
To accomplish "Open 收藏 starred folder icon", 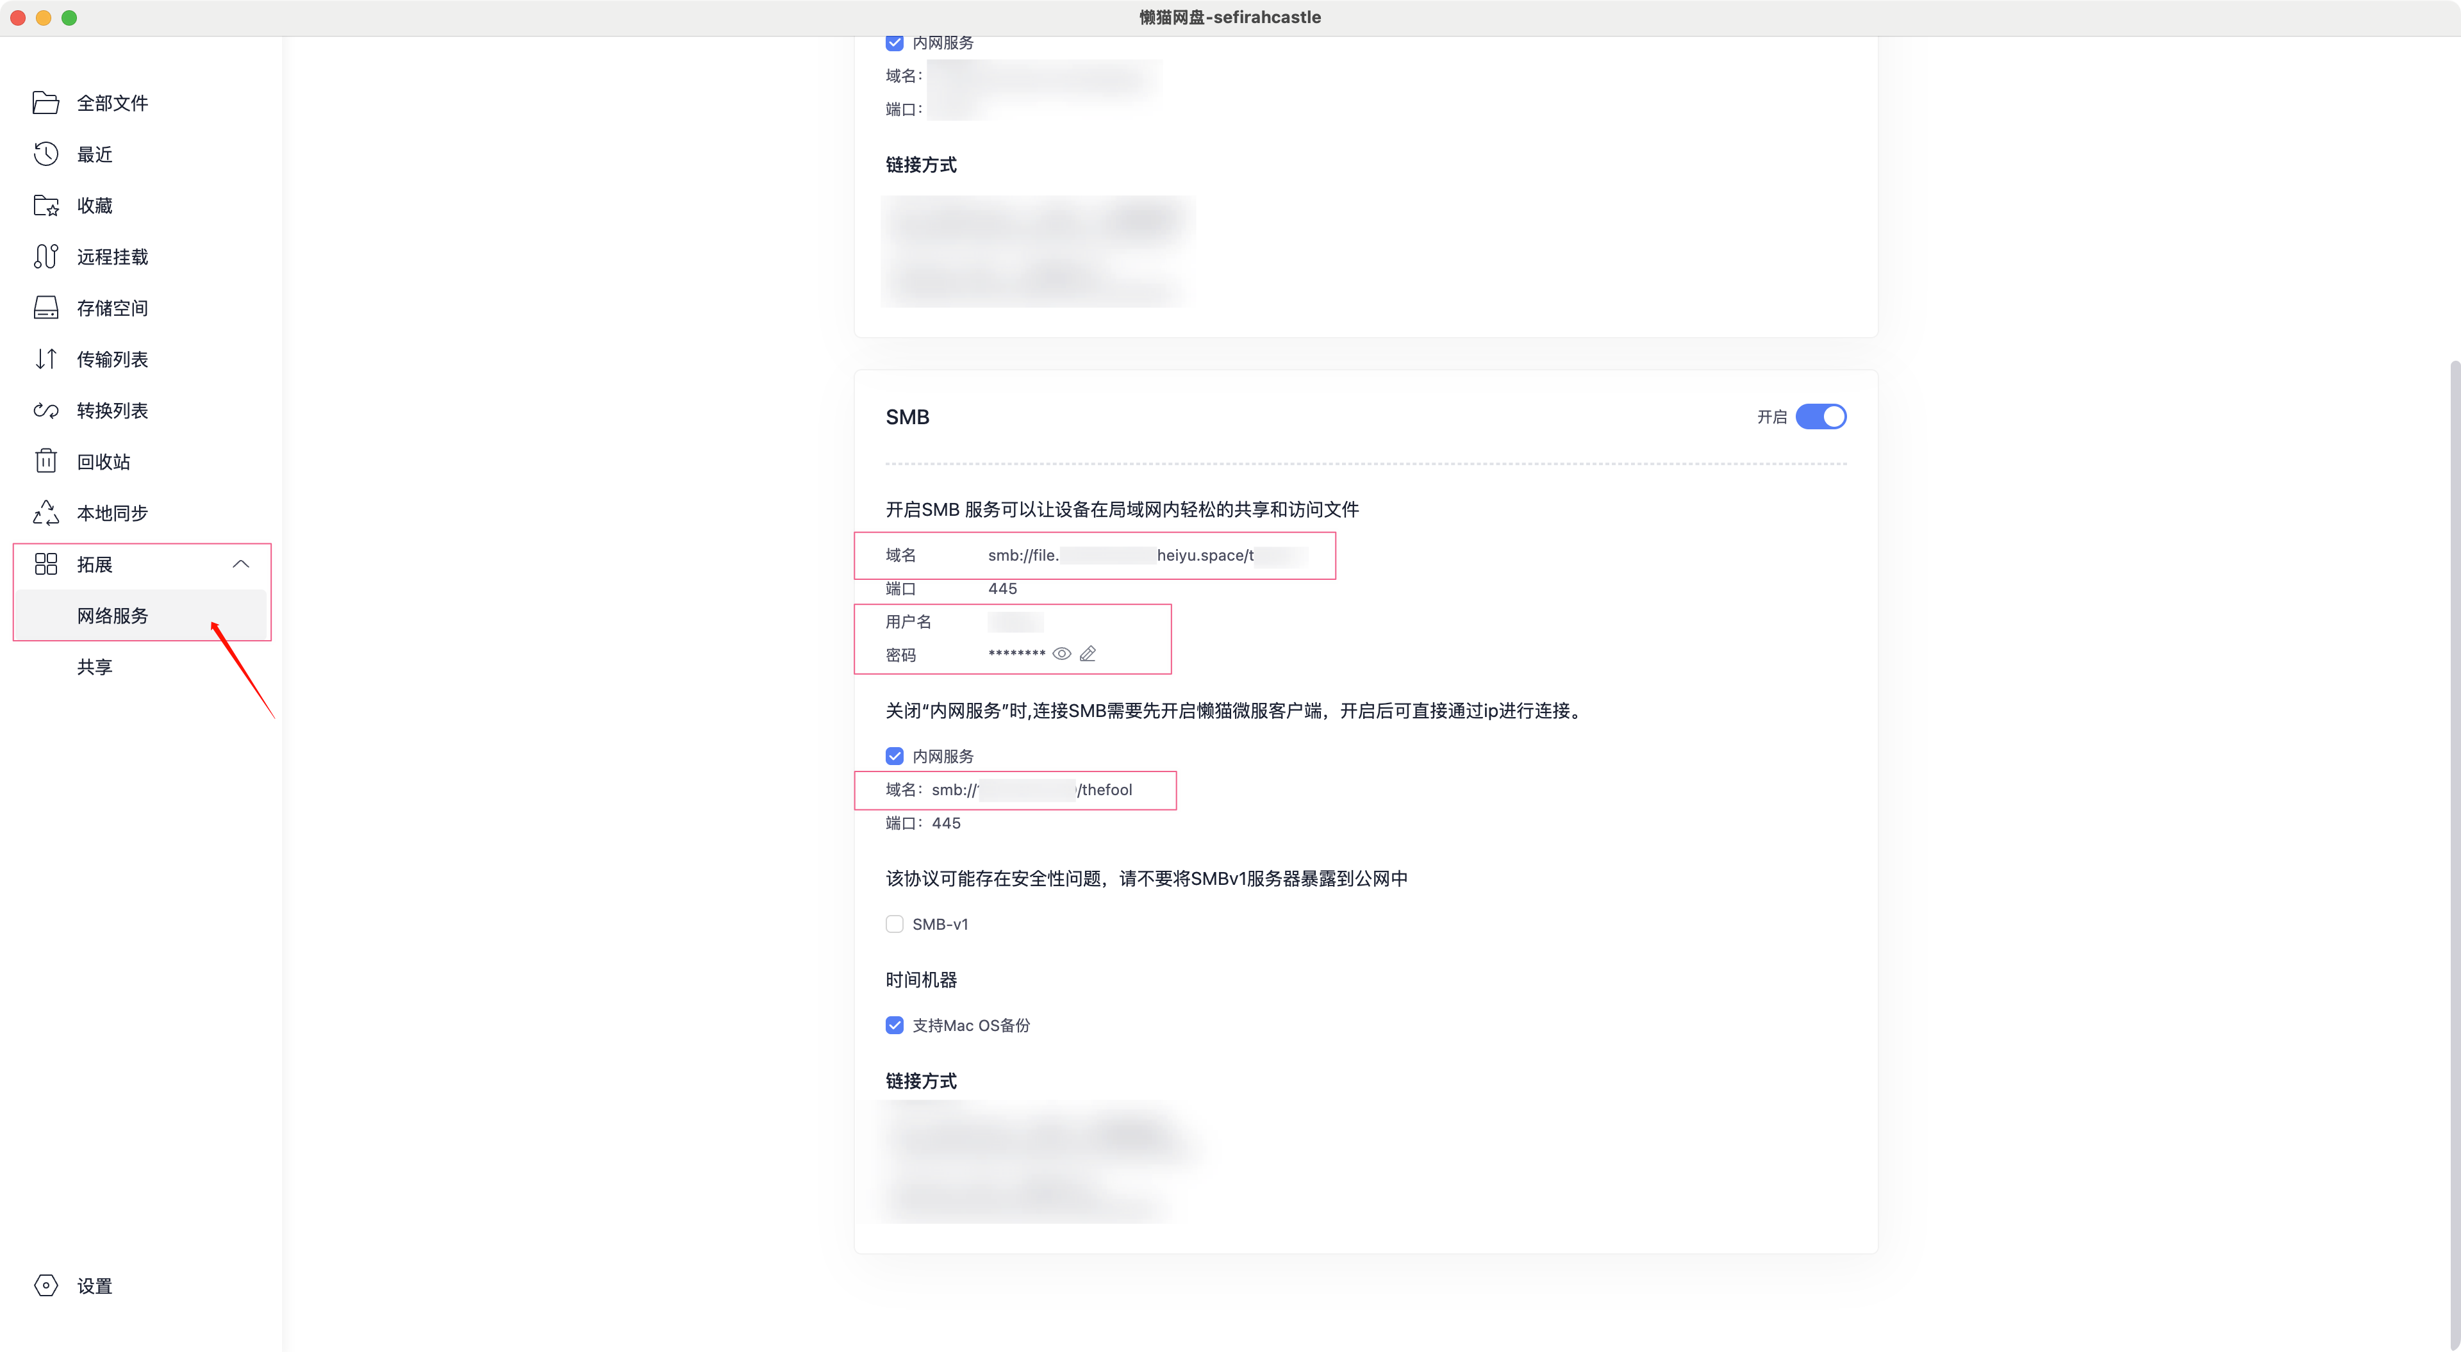I will tap(45, 206).
